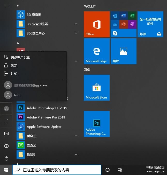Select 更改帐户设置 in account menu
Viewport: 167px width, 175px height.
point(33,57)
